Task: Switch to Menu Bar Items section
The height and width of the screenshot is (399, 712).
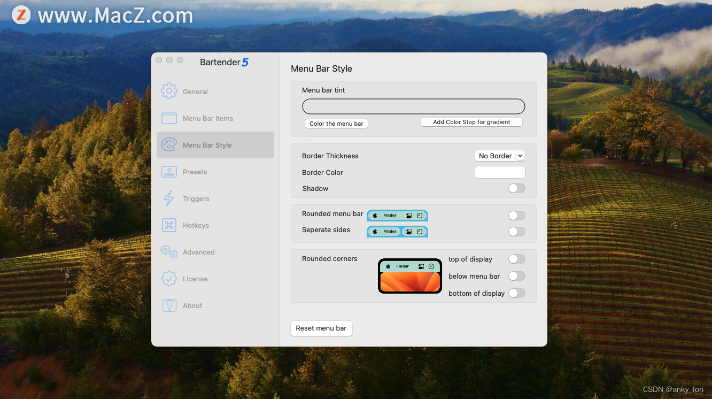Action: coord(215,118)
